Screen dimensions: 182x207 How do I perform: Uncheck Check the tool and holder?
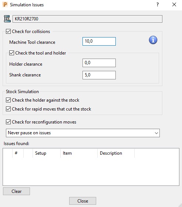tap(11, 53)
